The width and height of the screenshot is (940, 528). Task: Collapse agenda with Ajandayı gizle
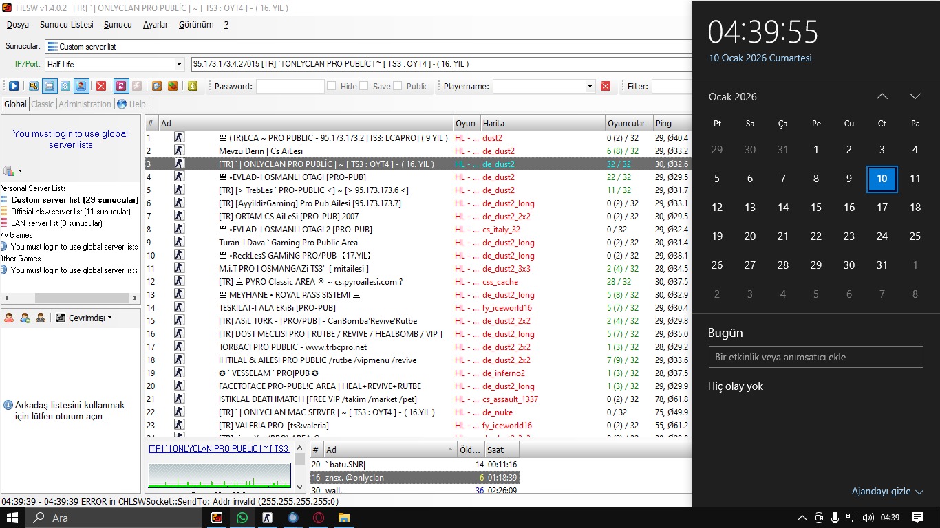pyautogui.click(x=887, y=491)
